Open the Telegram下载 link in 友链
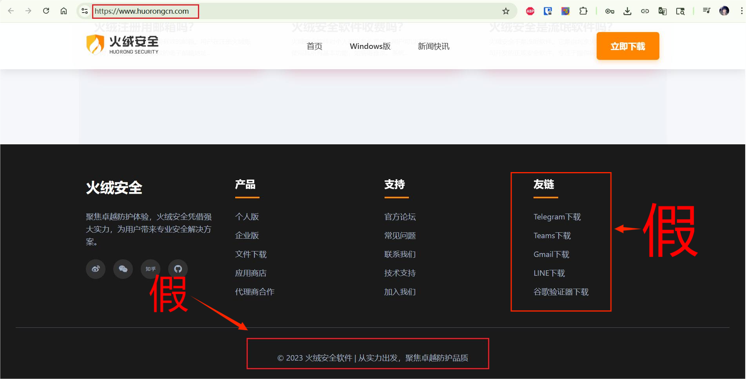This screenshot has width=746, height=379. 557,217
